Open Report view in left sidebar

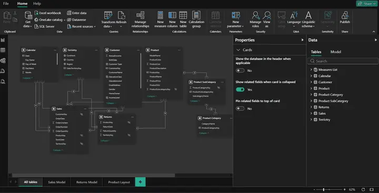point(3,40)
